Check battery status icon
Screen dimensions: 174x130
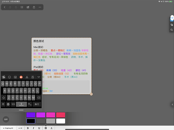tap(171, 2)
